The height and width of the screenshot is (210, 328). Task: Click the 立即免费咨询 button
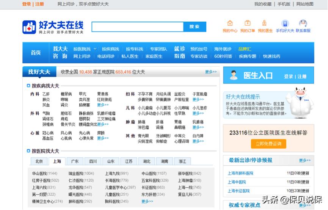point(268,144)
